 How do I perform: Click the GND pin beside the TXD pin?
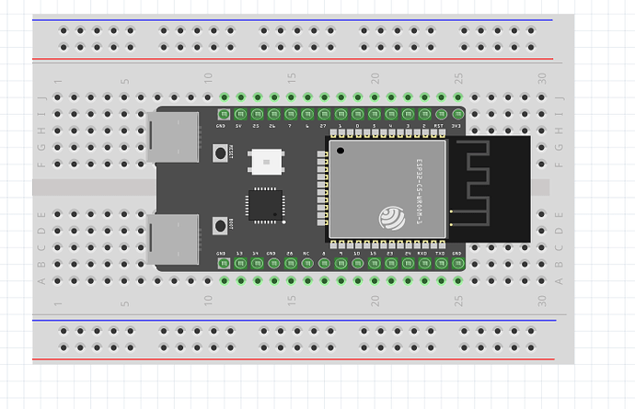pyautogui.click(x=458, y=264)
